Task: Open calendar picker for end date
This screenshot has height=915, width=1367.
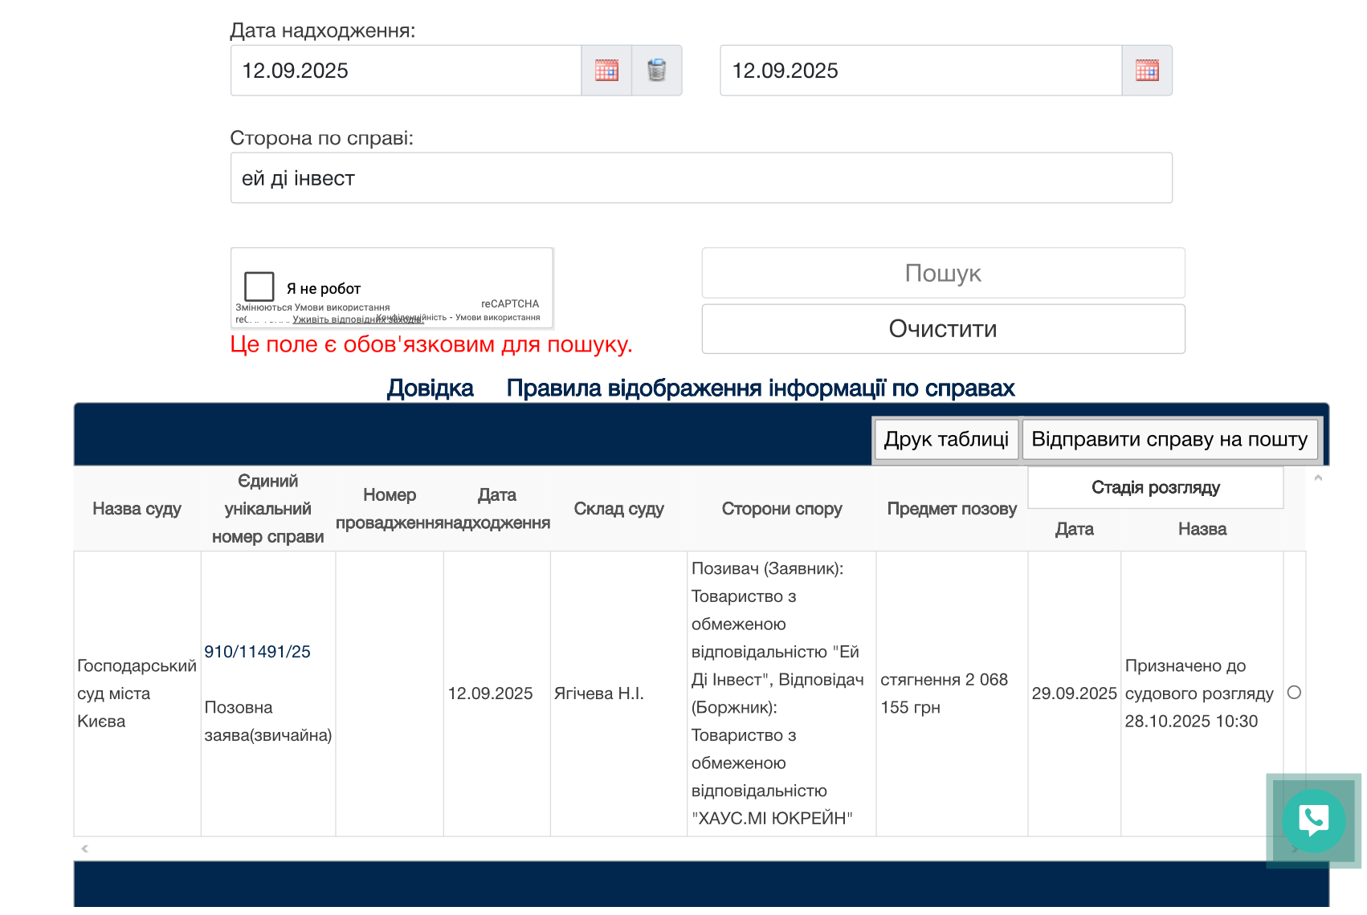Action: [1147, 71]
